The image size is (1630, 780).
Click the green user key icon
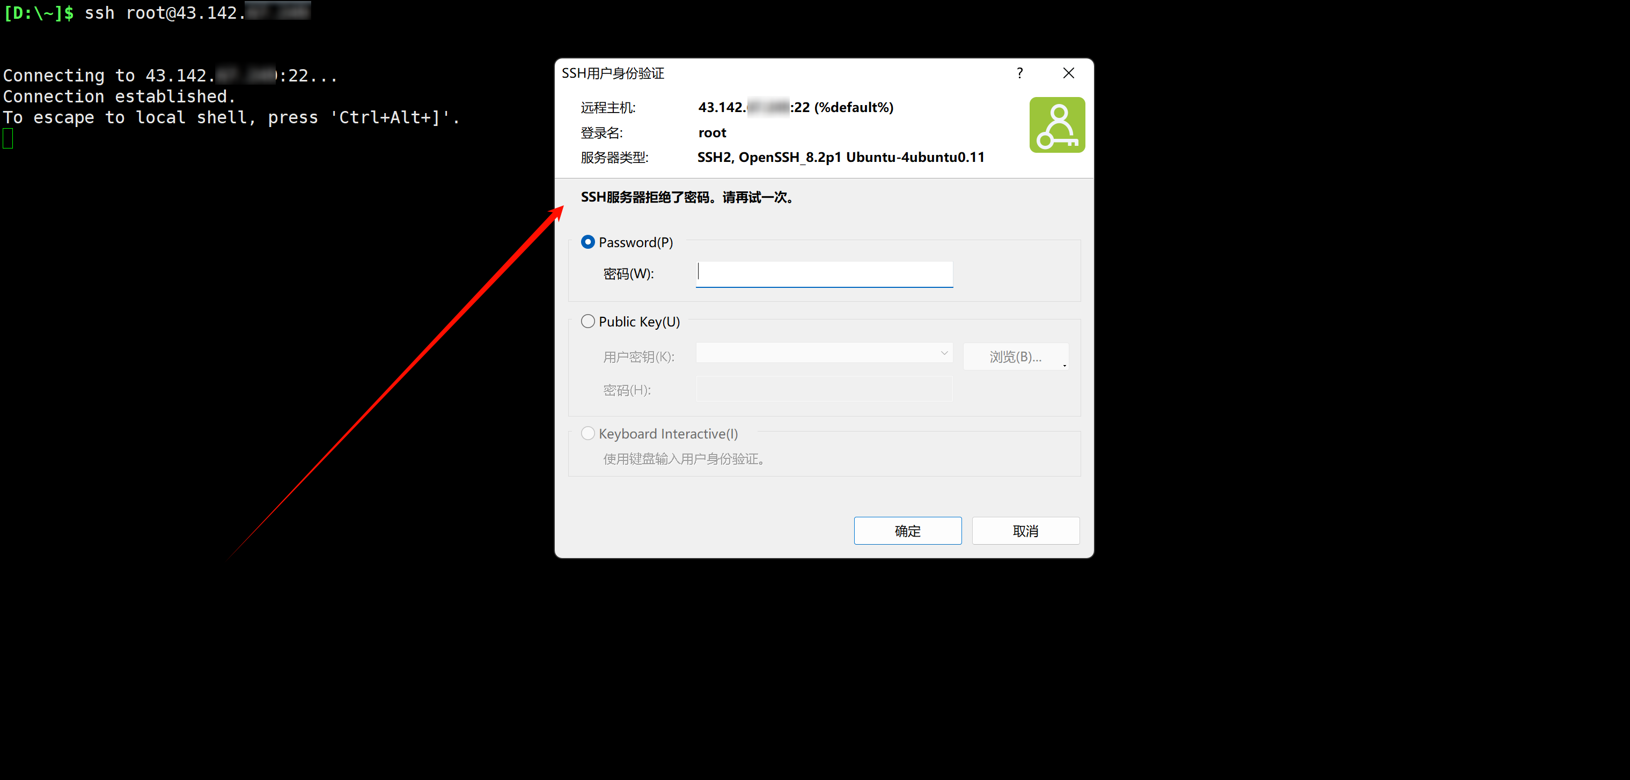coord(1057,124)
